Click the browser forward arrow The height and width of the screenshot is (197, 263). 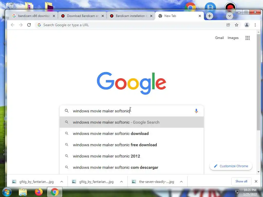click(21, 25)
